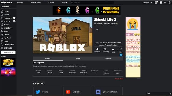172x96 pixels.
Task: Open the RB Battles event thumbnail
Action: point(8,62)
